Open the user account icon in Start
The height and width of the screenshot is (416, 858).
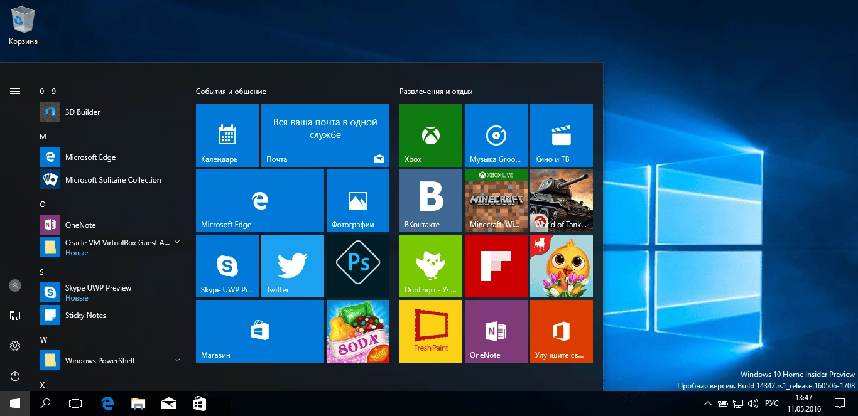(x=15, y=285)
